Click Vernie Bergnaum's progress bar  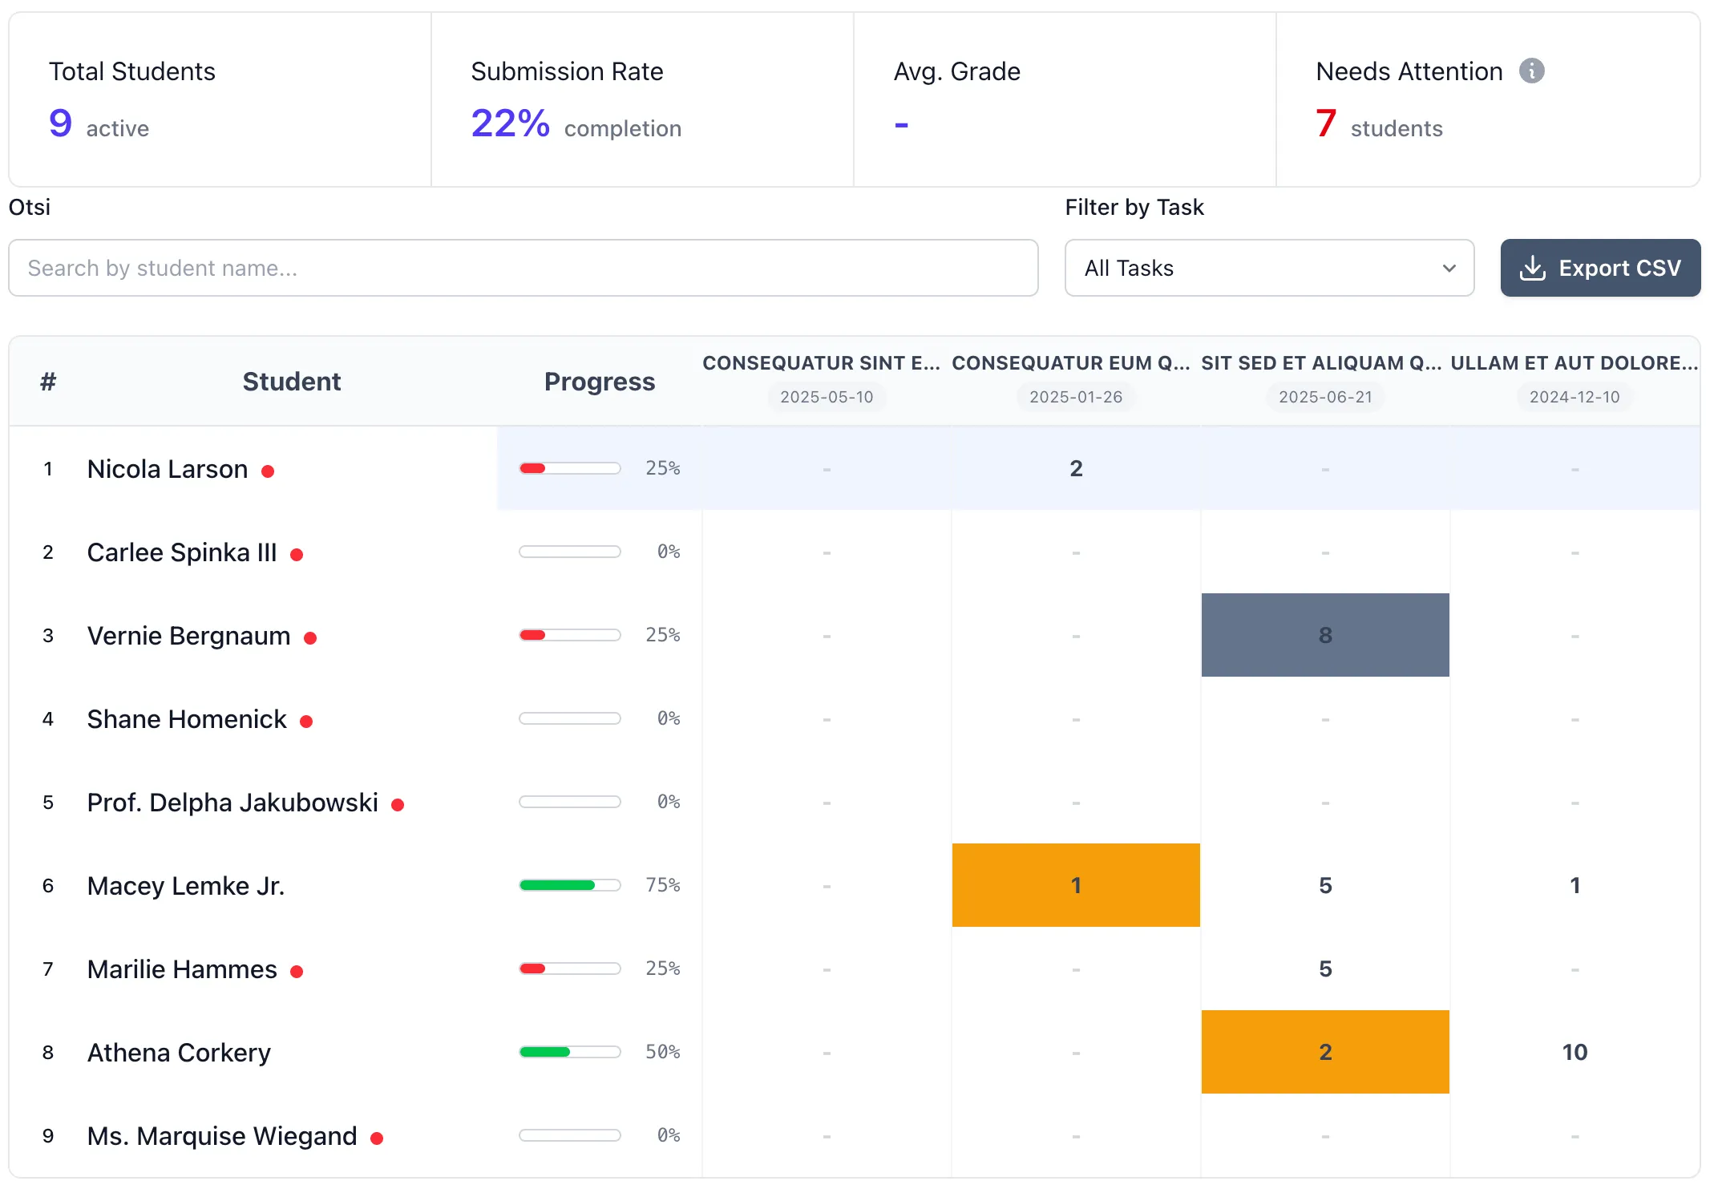(x=570, y=635)
